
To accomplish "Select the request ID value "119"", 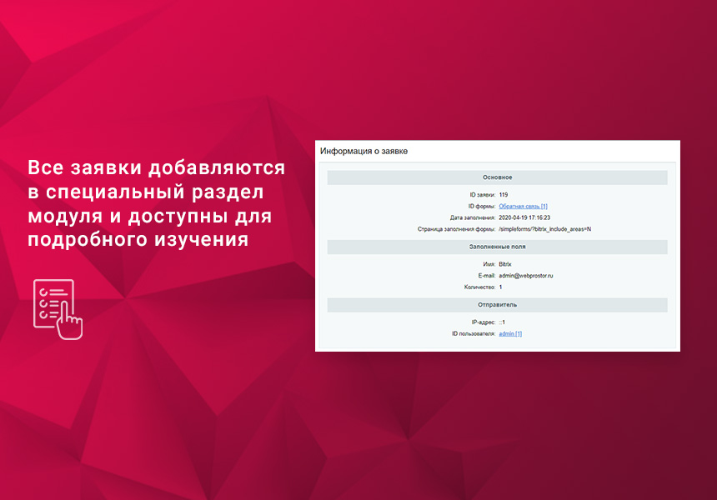I will pyautogui.click(x=501, y=194).
